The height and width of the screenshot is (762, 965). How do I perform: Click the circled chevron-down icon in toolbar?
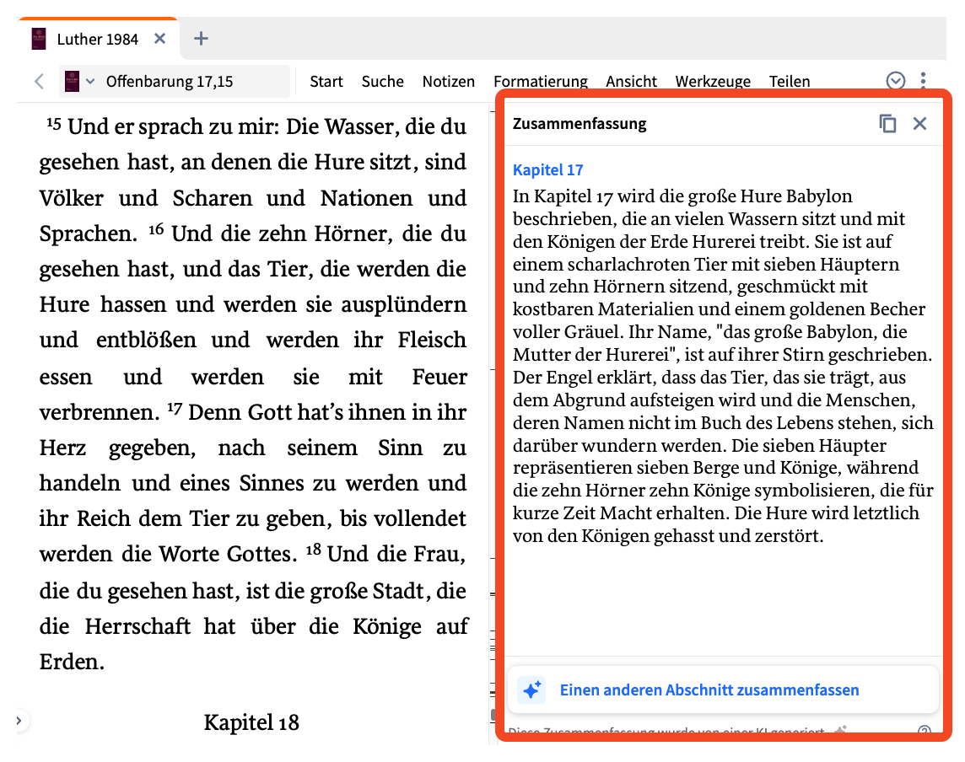pyautogui.click(x=896, y=81)
